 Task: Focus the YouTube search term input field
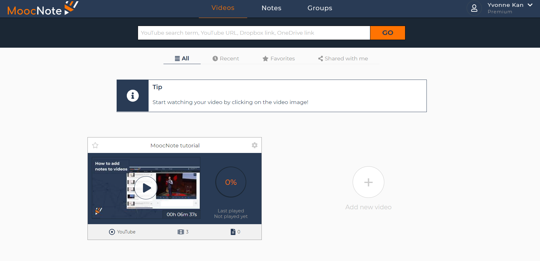[x=254, y=33]
